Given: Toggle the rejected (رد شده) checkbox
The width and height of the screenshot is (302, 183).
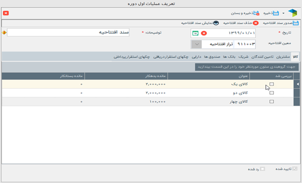Looking at the screenshot, I should point(262,169).
